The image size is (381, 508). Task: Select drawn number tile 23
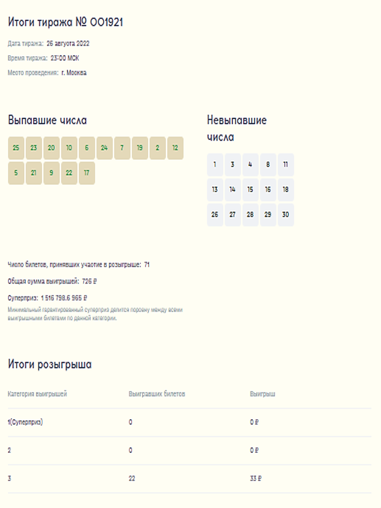(34, 148)
